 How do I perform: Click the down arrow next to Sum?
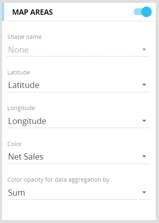click(144, 192)
